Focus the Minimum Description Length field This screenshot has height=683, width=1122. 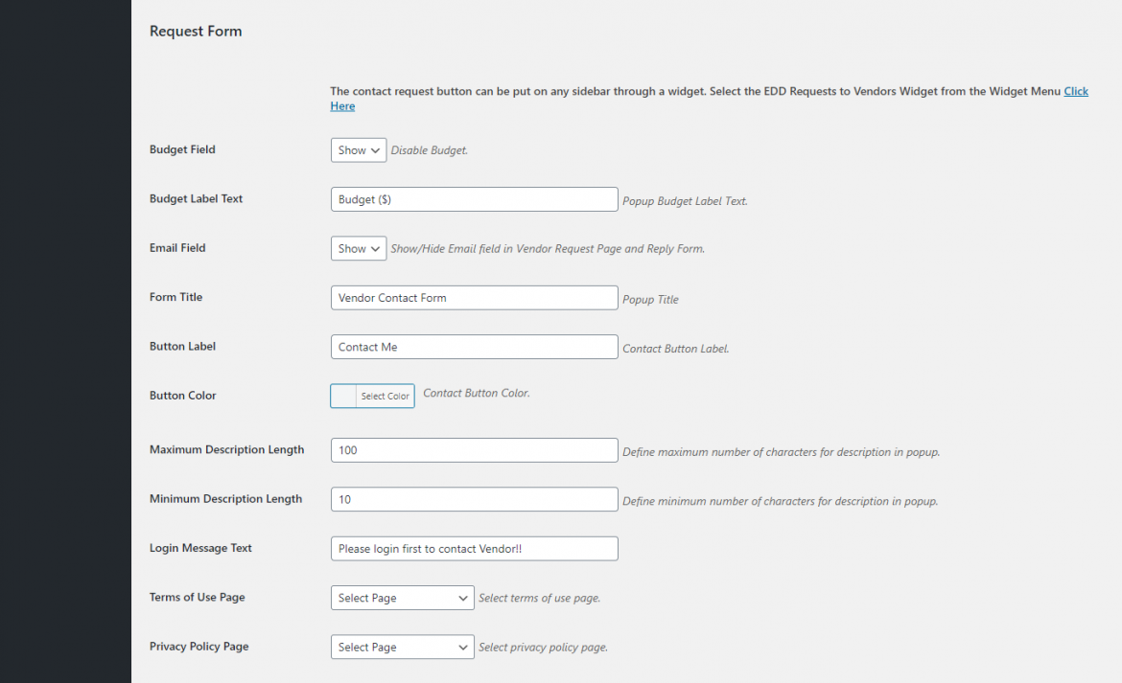tap(474, 499)
